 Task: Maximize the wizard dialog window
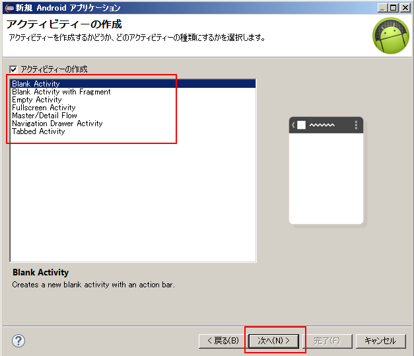394,8
